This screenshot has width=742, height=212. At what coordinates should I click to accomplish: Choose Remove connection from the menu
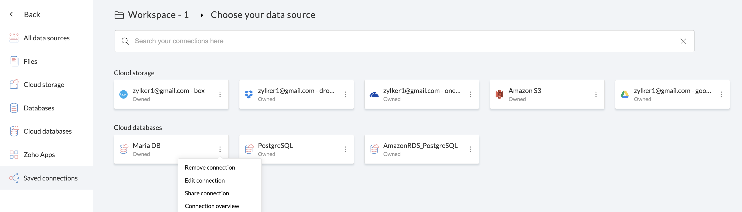pyautogui.click(x=210, y=167)
